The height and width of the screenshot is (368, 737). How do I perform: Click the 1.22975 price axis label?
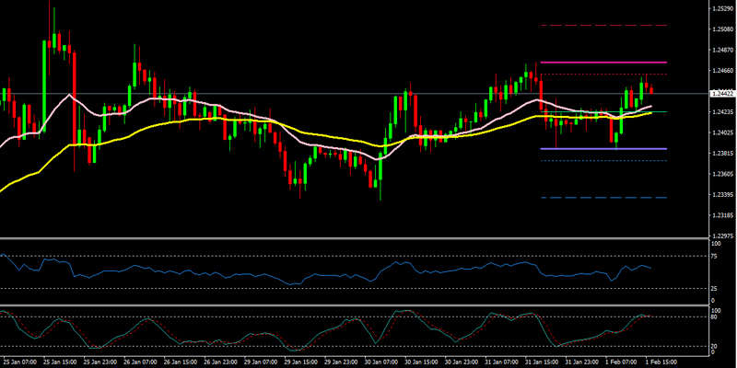(721, 236)
